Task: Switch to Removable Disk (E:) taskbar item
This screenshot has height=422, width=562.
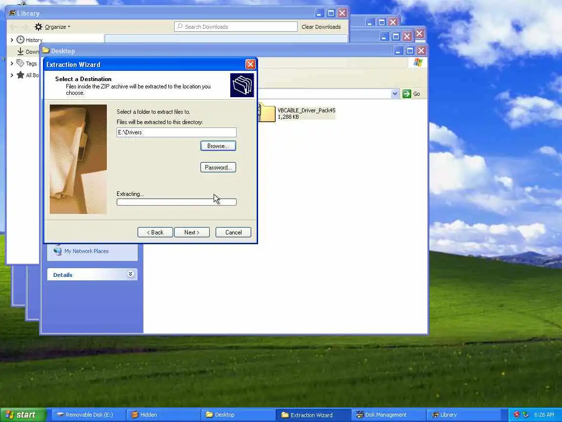Action: 88,415
